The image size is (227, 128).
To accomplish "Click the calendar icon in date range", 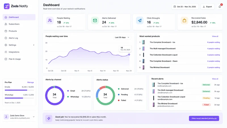I will tap(175, 7).
